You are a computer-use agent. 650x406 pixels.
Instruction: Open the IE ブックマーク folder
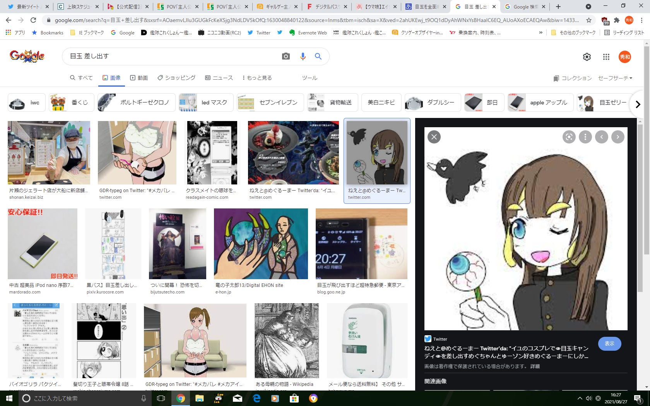click(x=87, y=33)
